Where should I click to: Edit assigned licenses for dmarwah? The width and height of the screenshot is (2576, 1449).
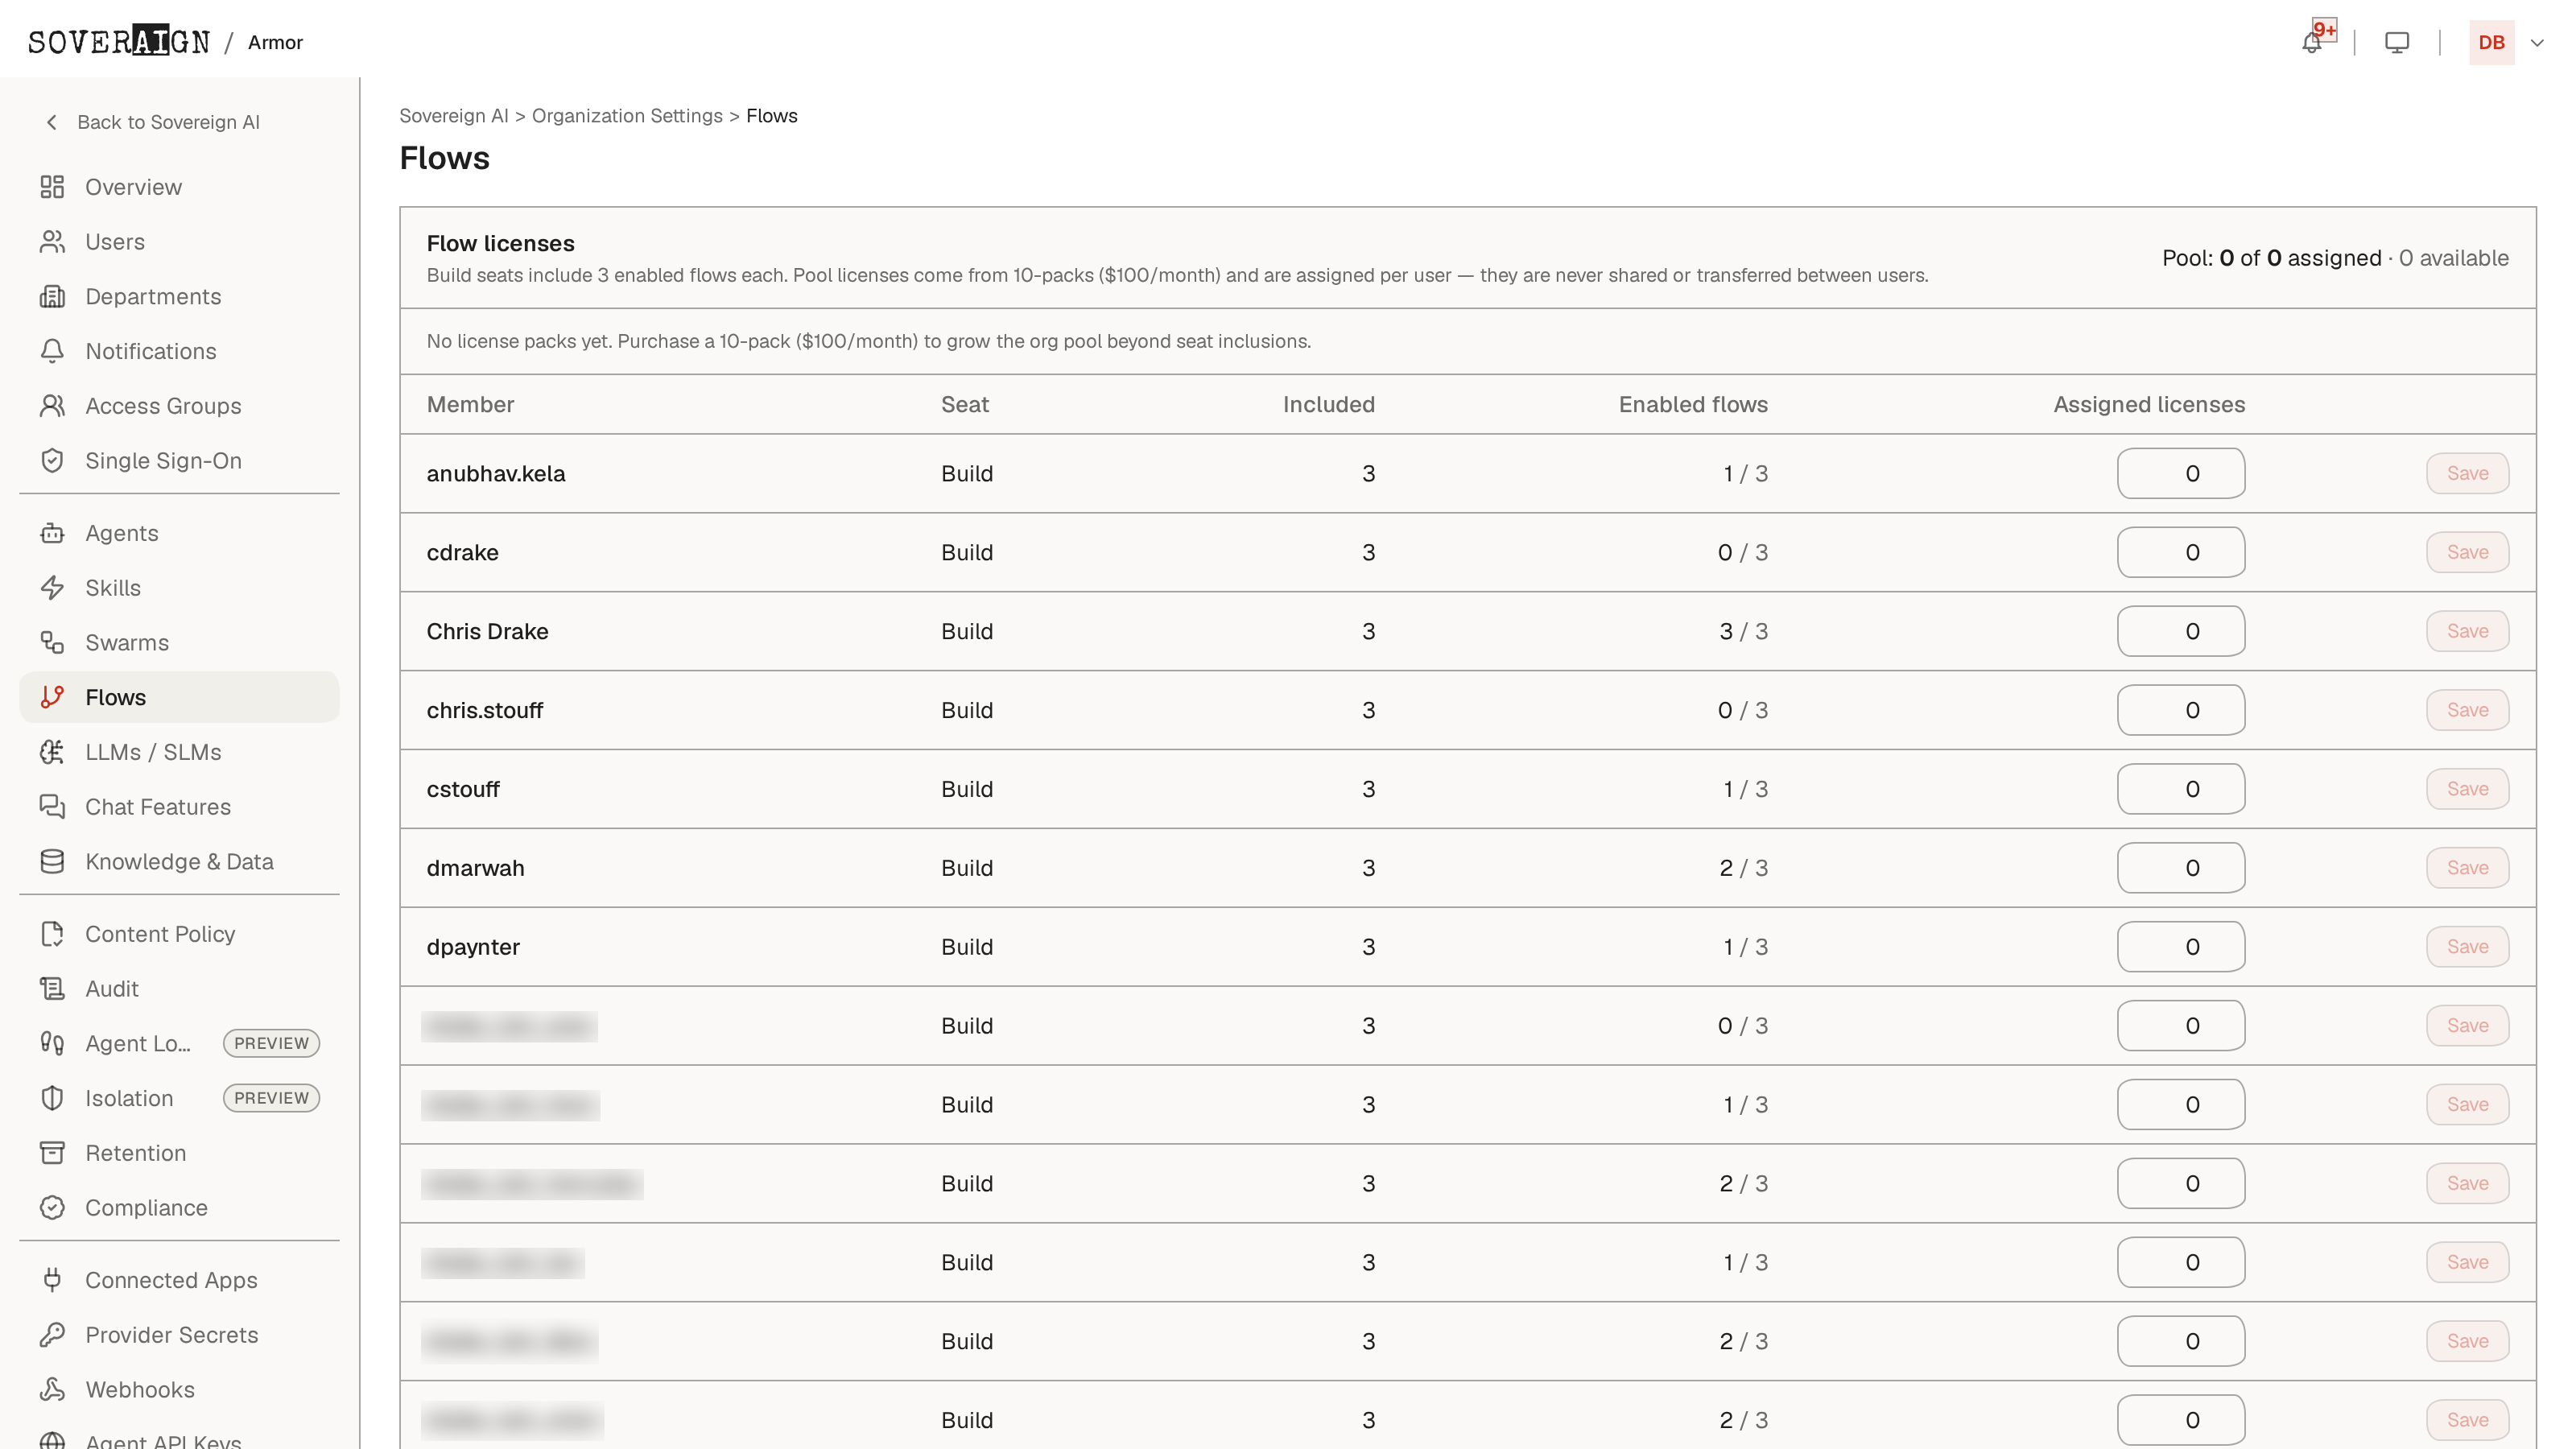click(x=2181, y=869)
